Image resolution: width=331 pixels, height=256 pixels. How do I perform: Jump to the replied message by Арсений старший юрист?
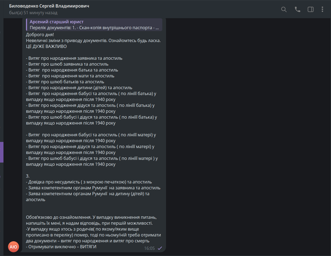(57, 22)
